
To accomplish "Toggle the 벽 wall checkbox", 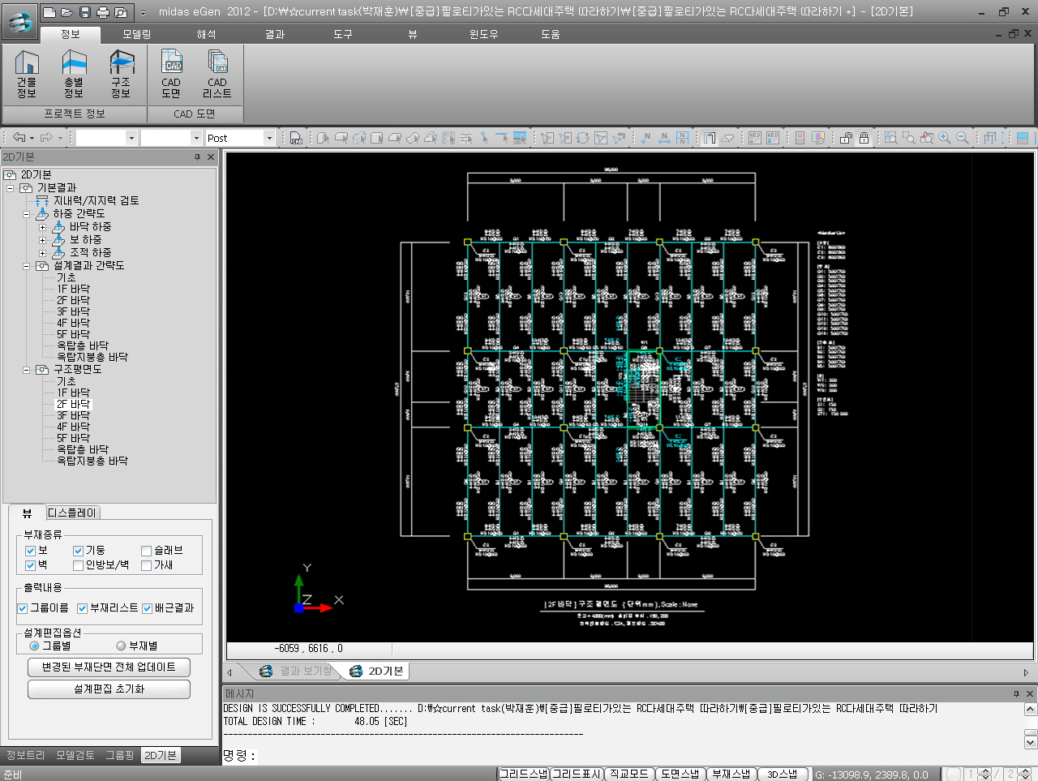I will (x=30, y=565).
